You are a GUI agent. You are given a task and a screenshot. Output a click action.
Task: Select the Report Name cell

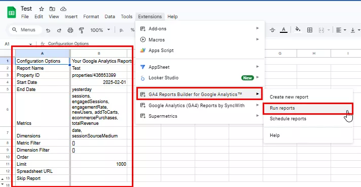[43, 68]
